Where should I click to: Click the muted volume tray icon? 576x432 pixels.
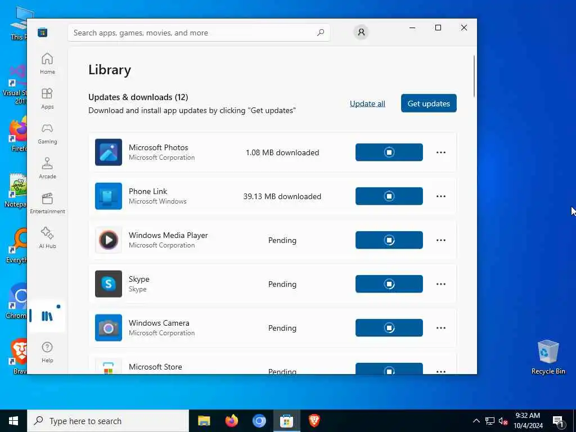tap(503, 421)
